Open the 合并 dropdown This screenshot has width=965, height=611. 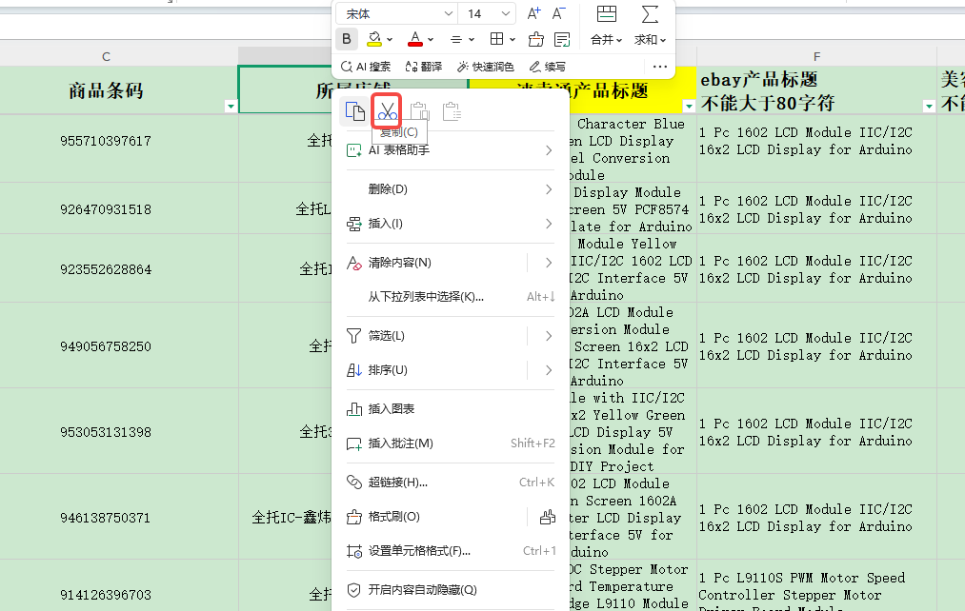pyautogui.click(x=606, y=40)
